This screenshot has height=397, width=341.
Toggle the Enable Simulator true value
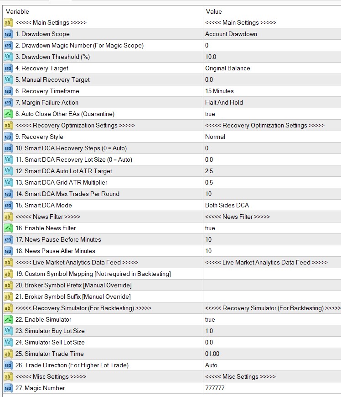[210, 320]
